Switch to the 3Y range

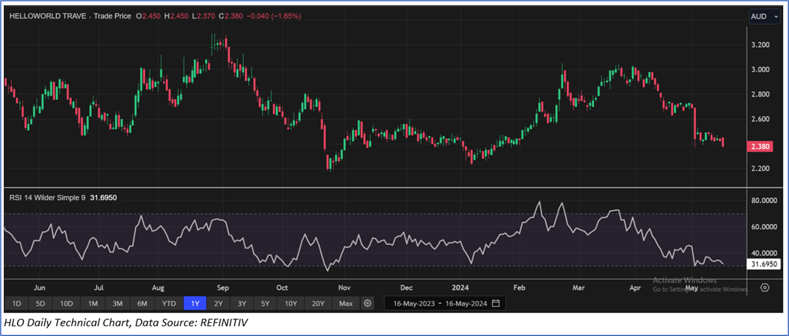click(x=241, y=303)
